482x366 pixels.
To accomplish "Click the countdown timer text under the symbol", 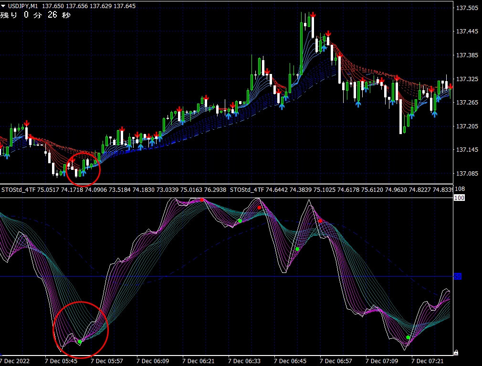I will [x=36, y=15].
